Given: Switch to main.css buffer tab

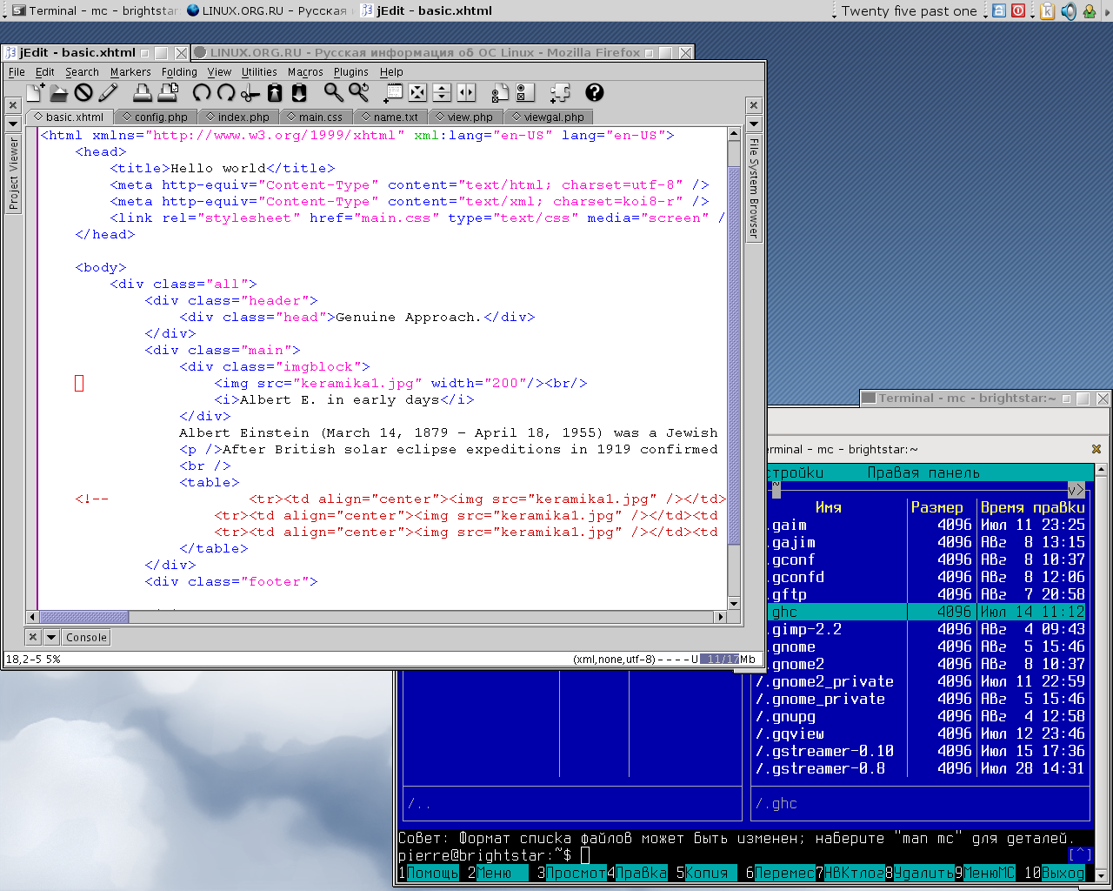Looking at the screenshot, I should (316, 117).
